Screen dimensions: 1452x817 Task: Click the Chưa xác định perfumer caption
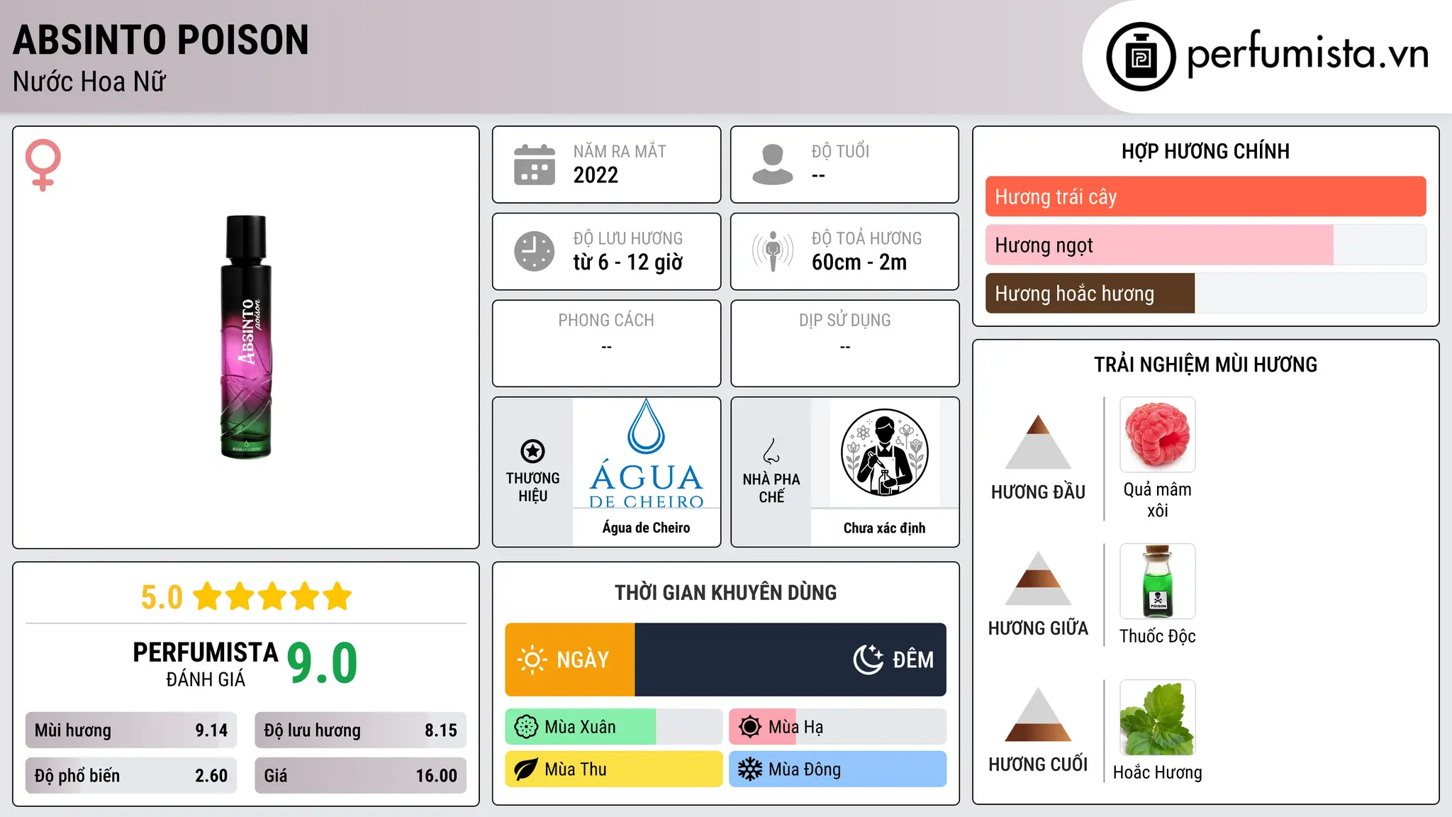pyautogui.click(x=884, y=528)
